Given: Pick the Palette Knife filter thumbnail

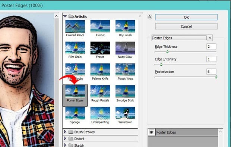Looking at the screenshot, I should coord(100,70).
